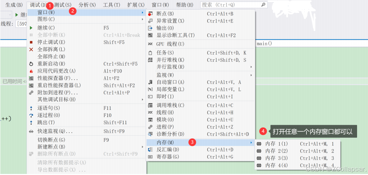Screen dimensions: 368x175
Task: Choose 切换断点(G) menu entry
Action: pos(87,140)
